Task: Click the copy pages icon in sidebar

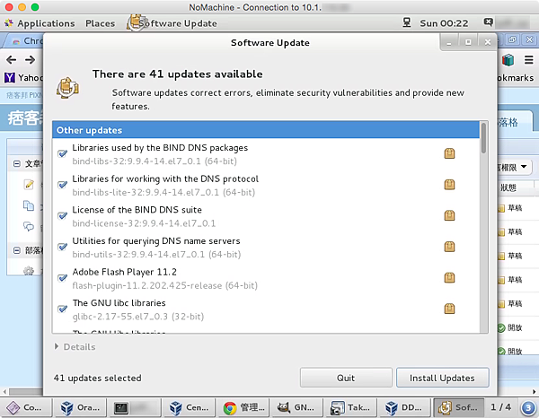Action: (x=29, y=206)
